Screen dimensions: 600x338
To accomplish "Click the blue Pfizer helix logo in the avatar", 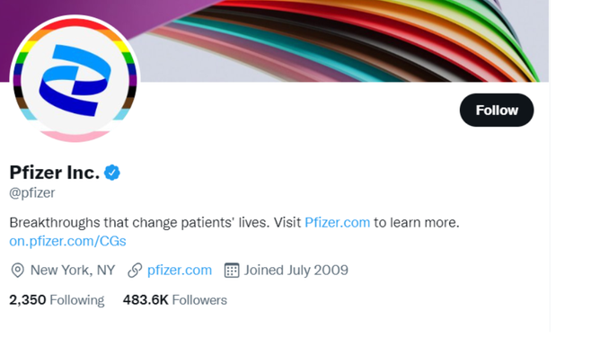I will pos(75,80).
